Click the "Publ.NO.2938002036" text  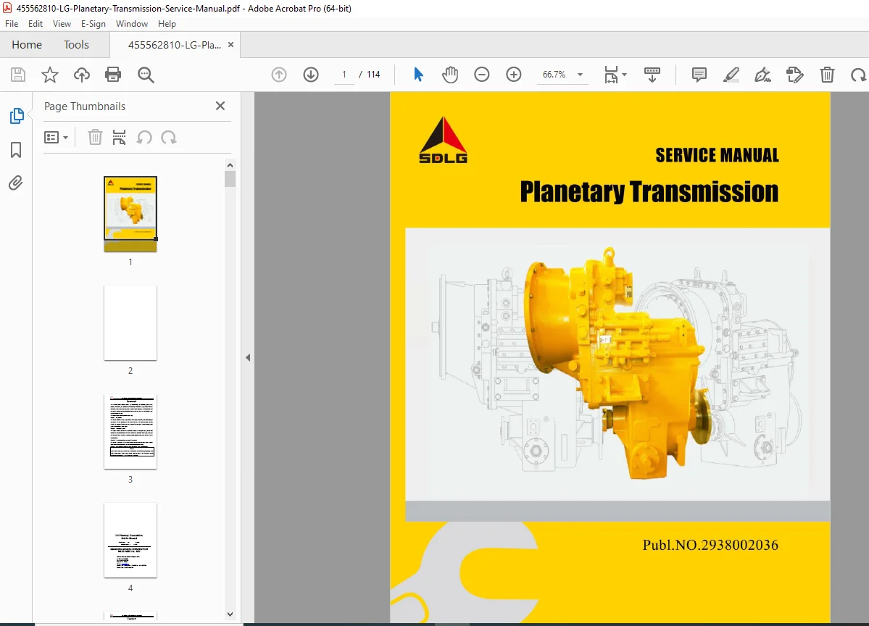(710, 545)
